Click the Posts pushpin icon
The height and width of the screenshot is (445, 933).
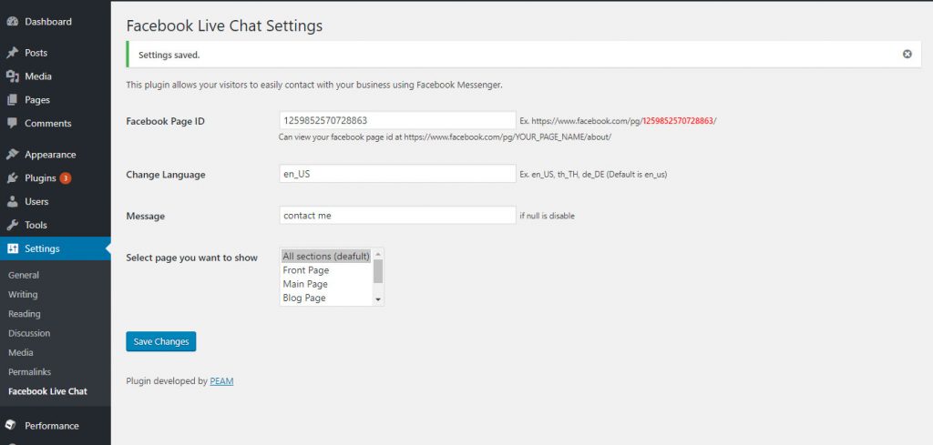coord(13,53)
